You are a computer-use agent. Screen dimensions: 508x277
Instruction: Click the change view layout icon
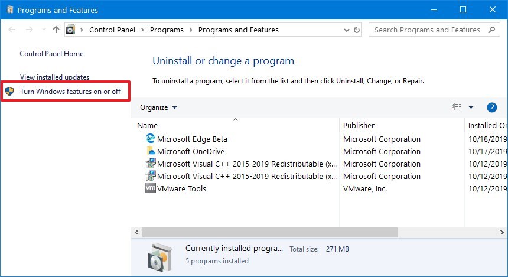457,107
